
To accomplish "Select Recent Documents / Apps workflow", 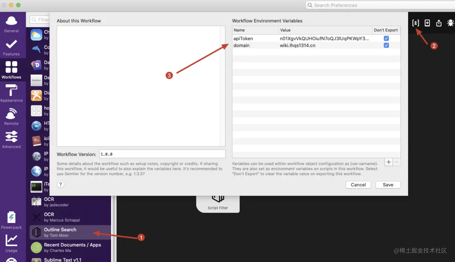I will [70, 247].
